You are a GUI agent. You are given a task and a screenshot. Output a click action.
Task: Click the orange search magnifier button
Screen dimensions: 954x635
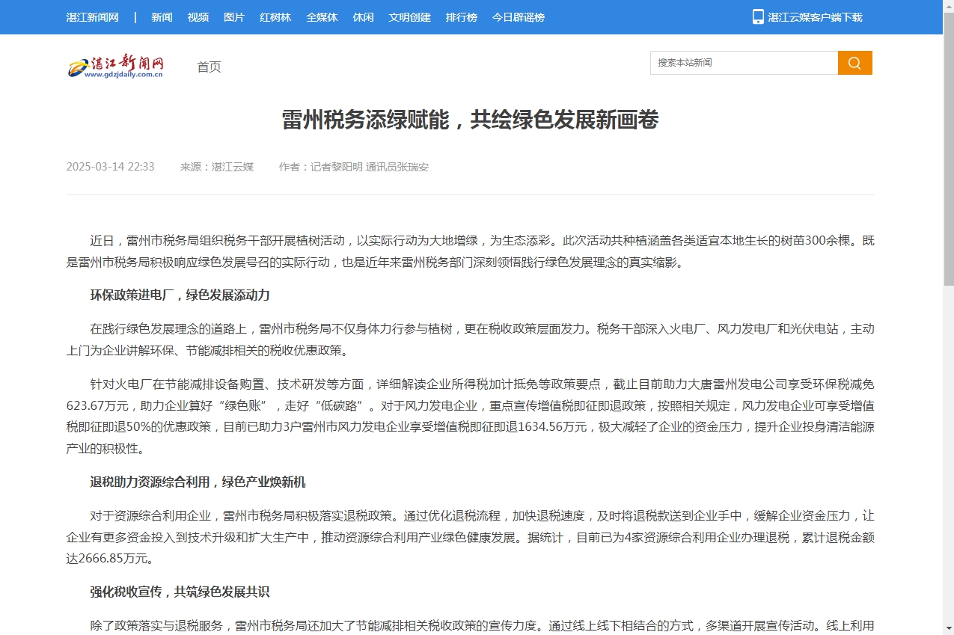[x=854, y=63]
